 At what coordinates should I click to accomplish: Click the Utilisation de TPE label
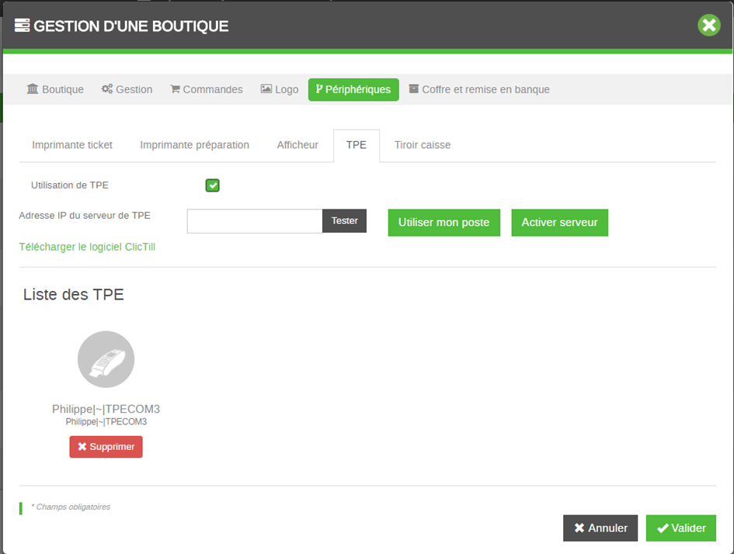(70, 185)
